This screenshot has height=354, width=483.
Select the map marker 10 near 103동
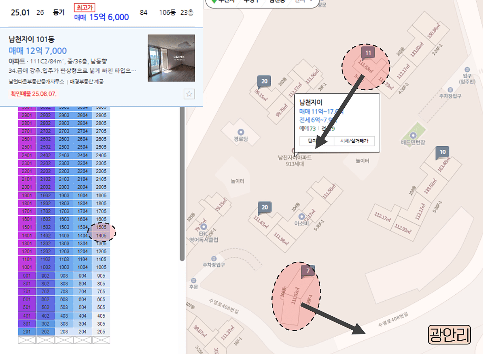click(x=443, y=153)
